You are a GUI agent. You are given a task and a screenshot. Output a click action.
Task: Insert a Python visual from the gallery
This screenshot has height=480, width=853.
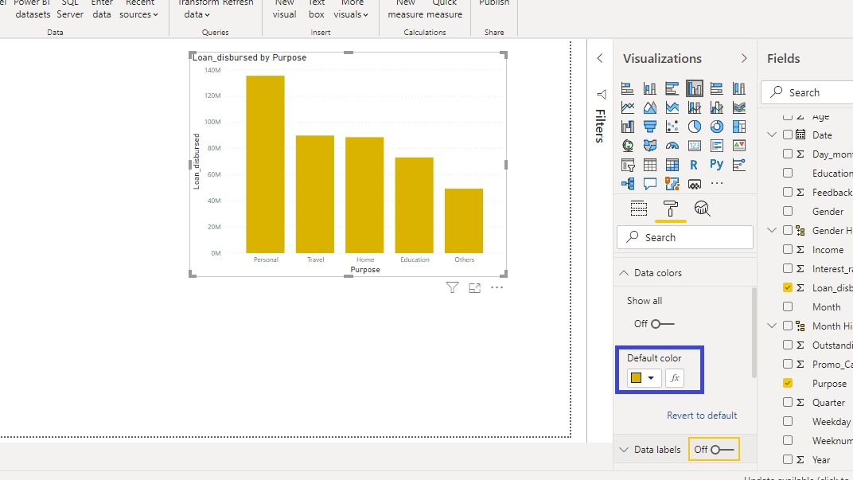point(717,165)
